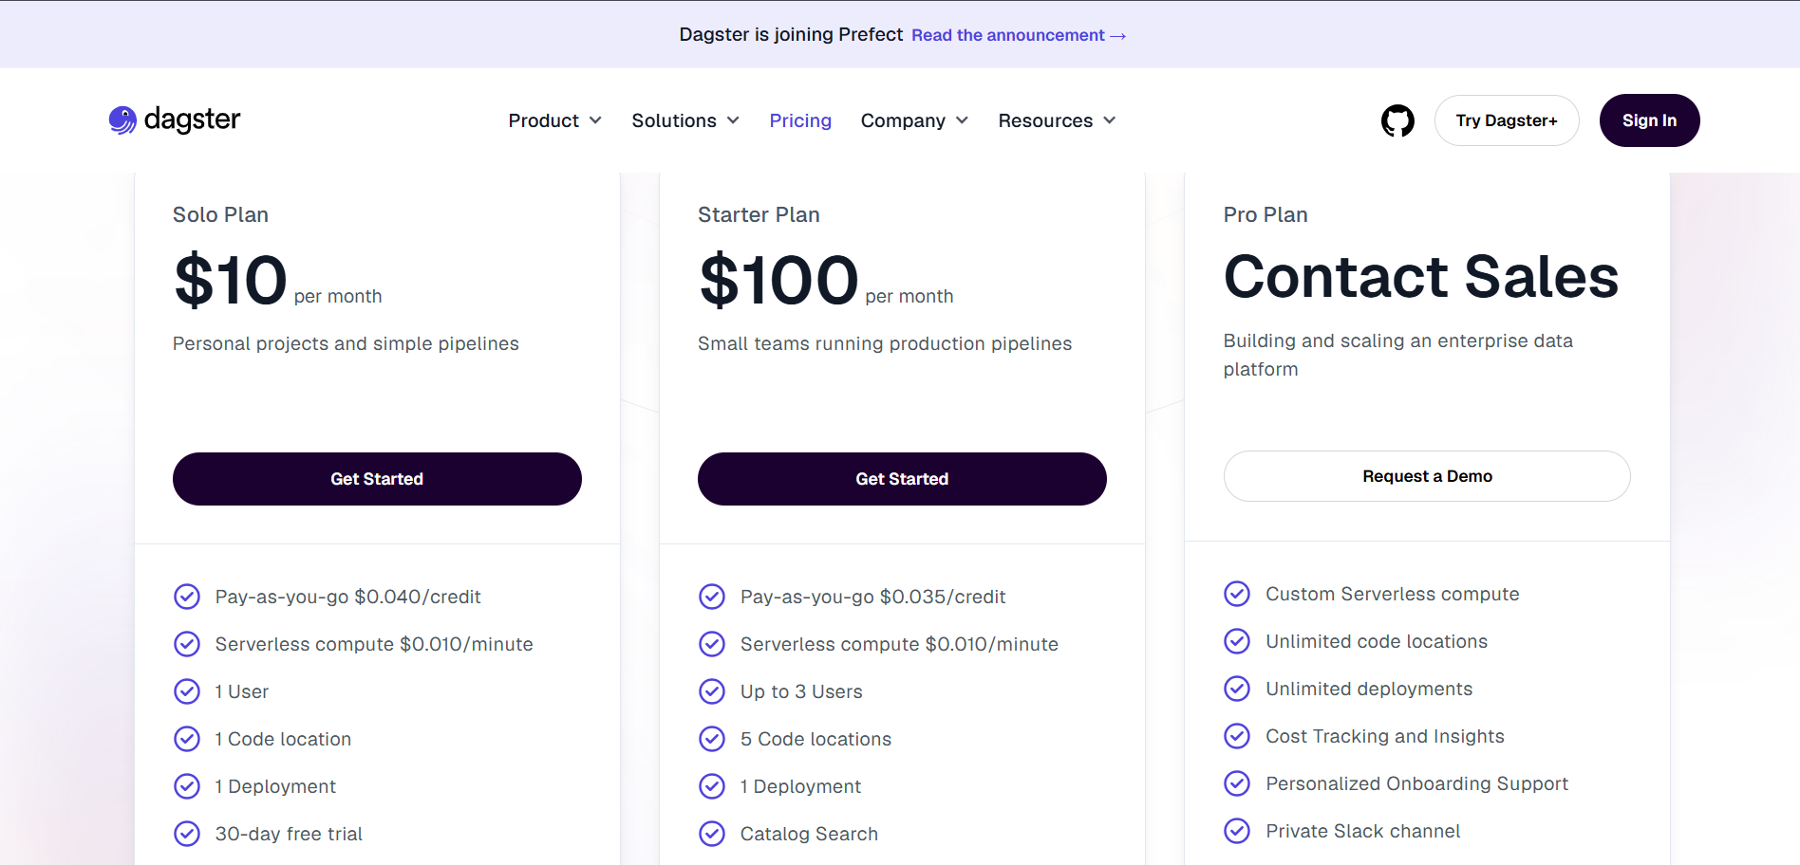Click the $100 price text
This screenshot has width=1800, height=865.
[778, 280]
